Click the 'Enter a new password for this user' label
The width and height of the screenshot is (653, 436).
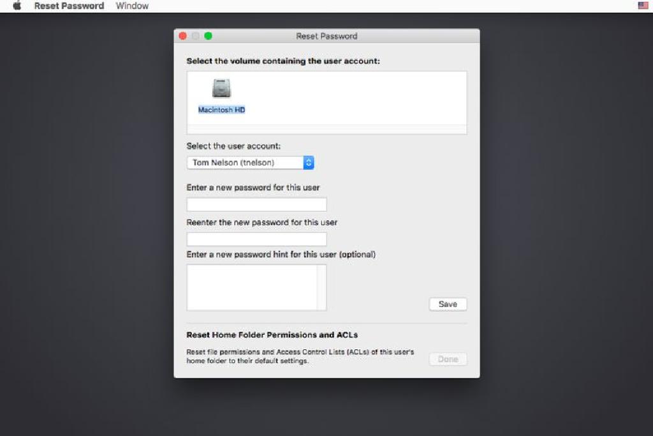click(x=253, y=188)
